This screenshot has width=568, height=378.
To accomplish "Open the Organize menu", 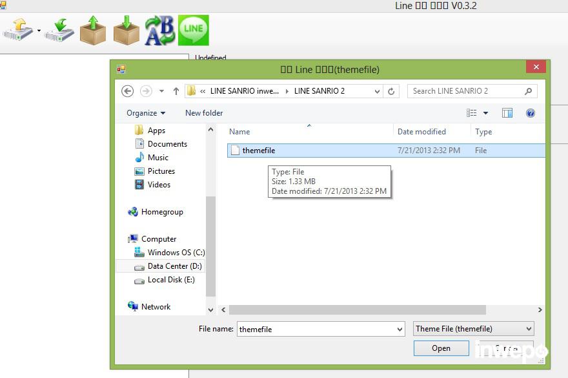I will pyautogui.click(x=146, y=113).
